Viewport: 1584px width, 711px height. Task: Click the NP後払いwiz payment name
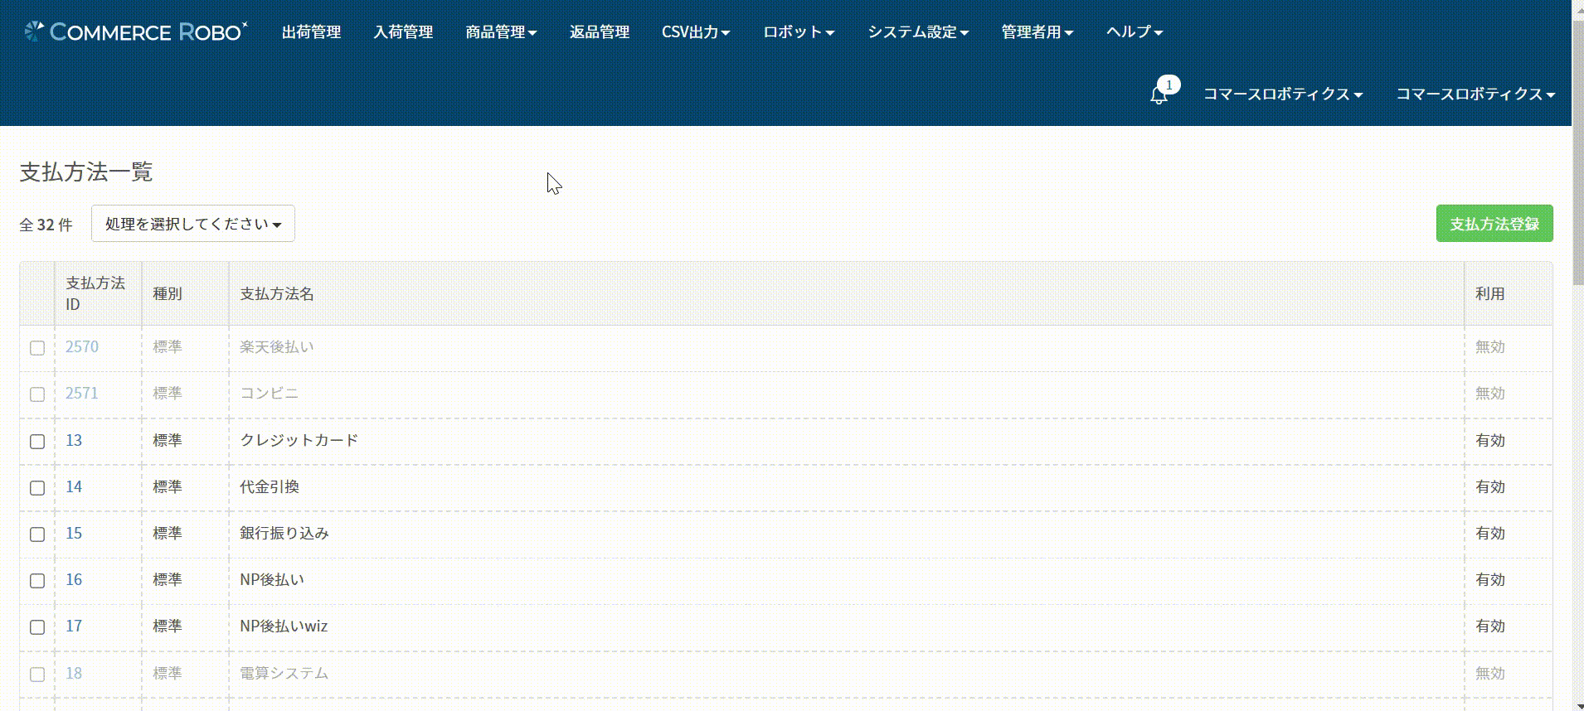(x=284, y=626)
